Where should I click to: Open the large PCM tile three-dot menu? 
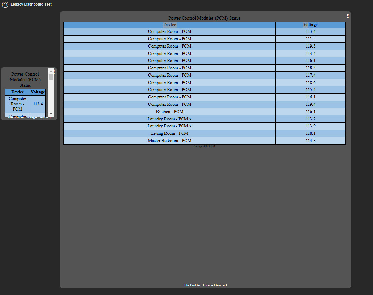pyautogui.click(x=347, y=16)
